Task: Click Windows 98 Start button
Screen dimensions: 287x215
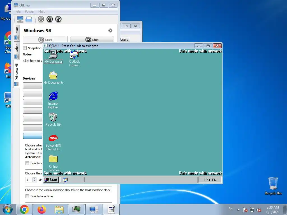Action: click(51, 180)
